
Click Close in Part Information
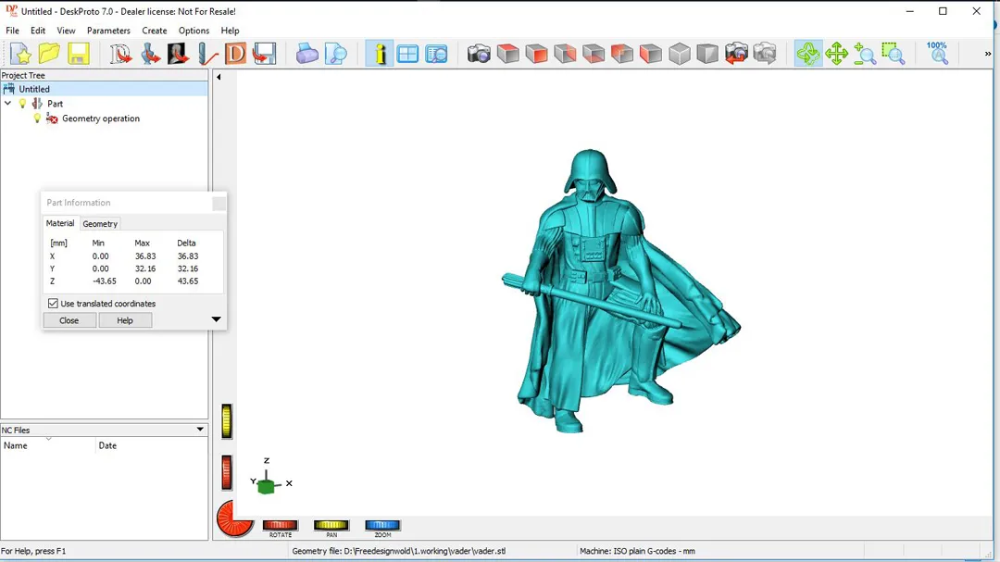(x=69, y=320)
